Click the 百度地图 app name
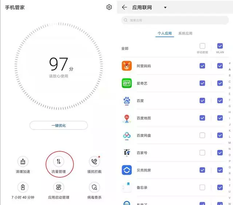The image size is (233, 205). (144, 118)
